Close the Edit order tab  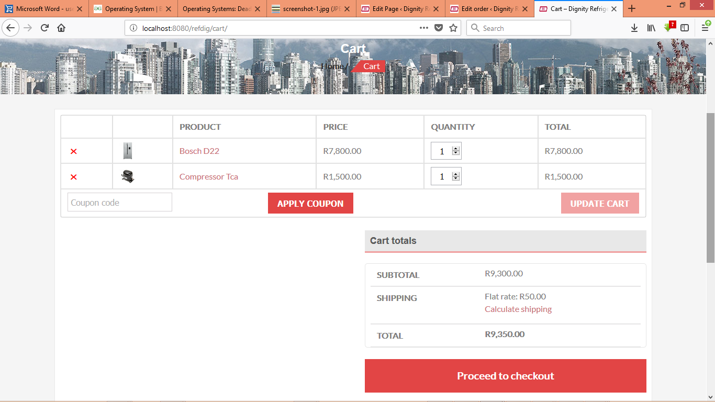coord(525,9)
